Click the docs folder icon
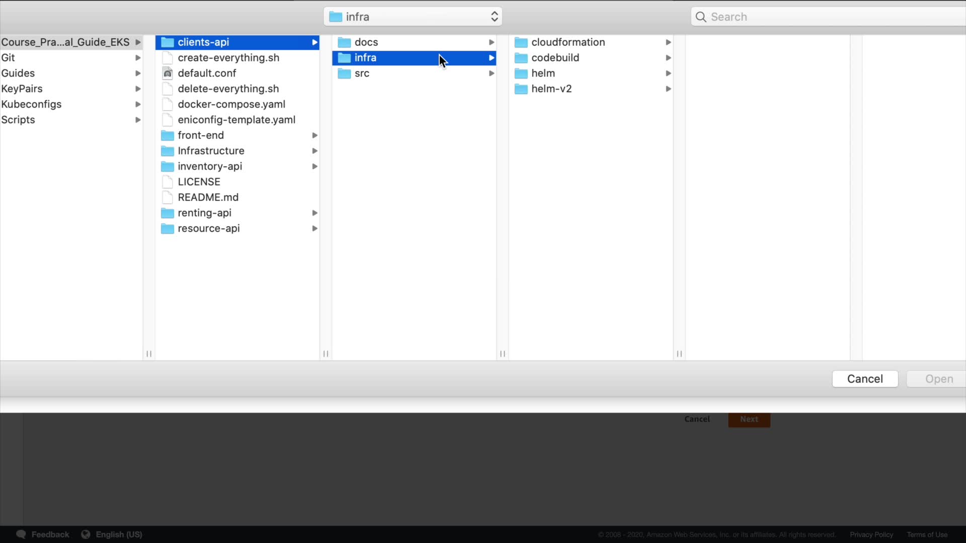This screenshot has width=966, height=543. click(x=344, y=43)
